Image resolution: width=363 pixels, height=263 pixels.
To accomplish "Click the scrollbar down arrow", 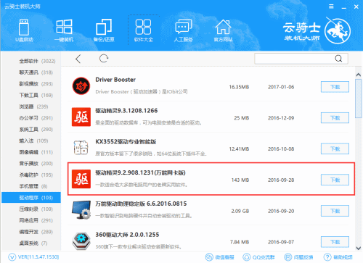I will point(359,248).
